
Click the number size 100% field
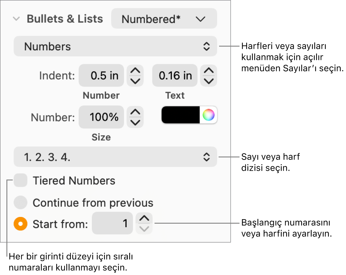pos(101,117)
